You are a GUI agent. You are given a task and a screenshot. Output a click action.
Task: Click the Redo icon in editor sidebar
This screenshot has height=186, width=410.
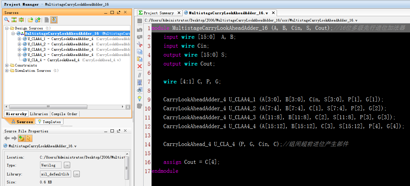tap(140, 37)
